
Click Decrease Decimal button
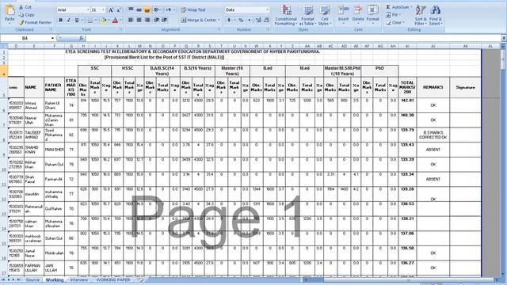(266, 20)
